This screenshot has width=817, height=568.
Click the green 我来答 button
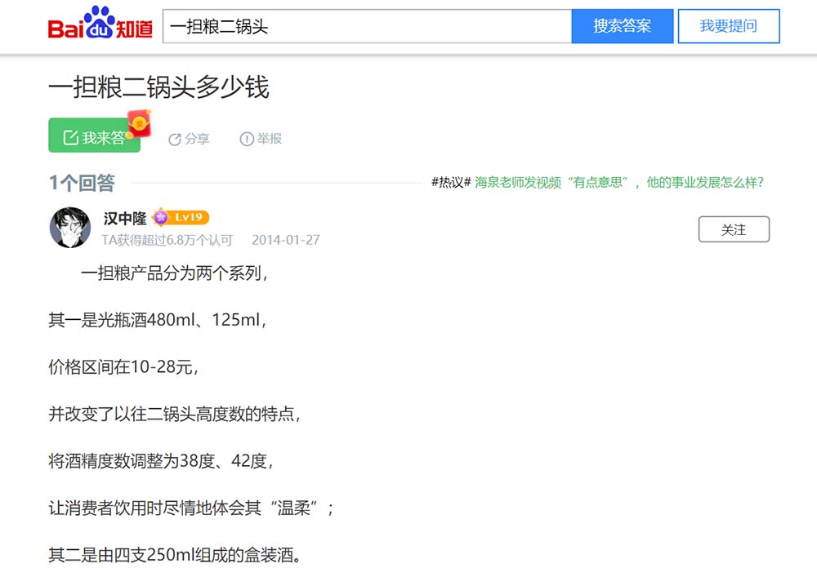pyautogui.click(x=94, y=136)
